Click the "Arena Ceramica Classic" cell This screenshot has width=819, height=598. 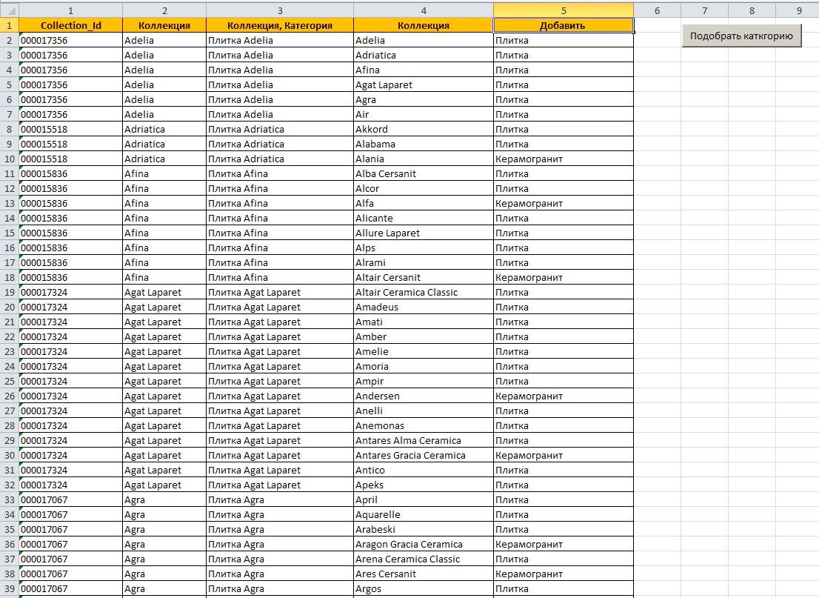pyautogui.click(x=424, y=559)
